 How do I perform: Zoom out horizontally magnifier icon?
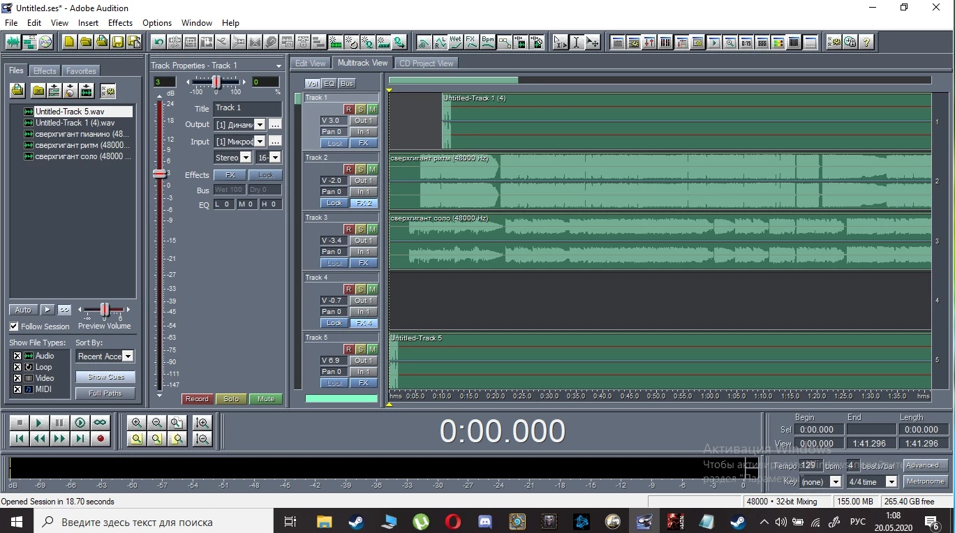(x=157, y=423)
